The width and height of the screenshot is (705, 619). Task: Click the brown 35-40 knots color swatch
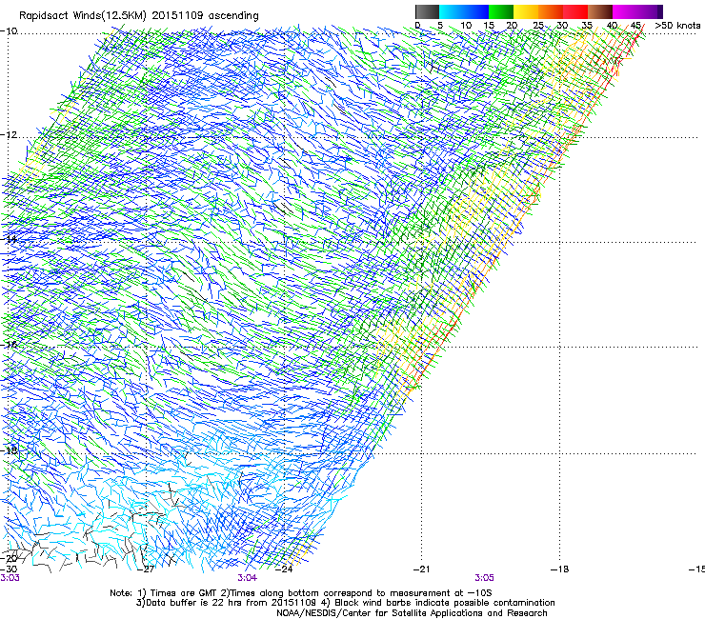click(x=600, y=11)
